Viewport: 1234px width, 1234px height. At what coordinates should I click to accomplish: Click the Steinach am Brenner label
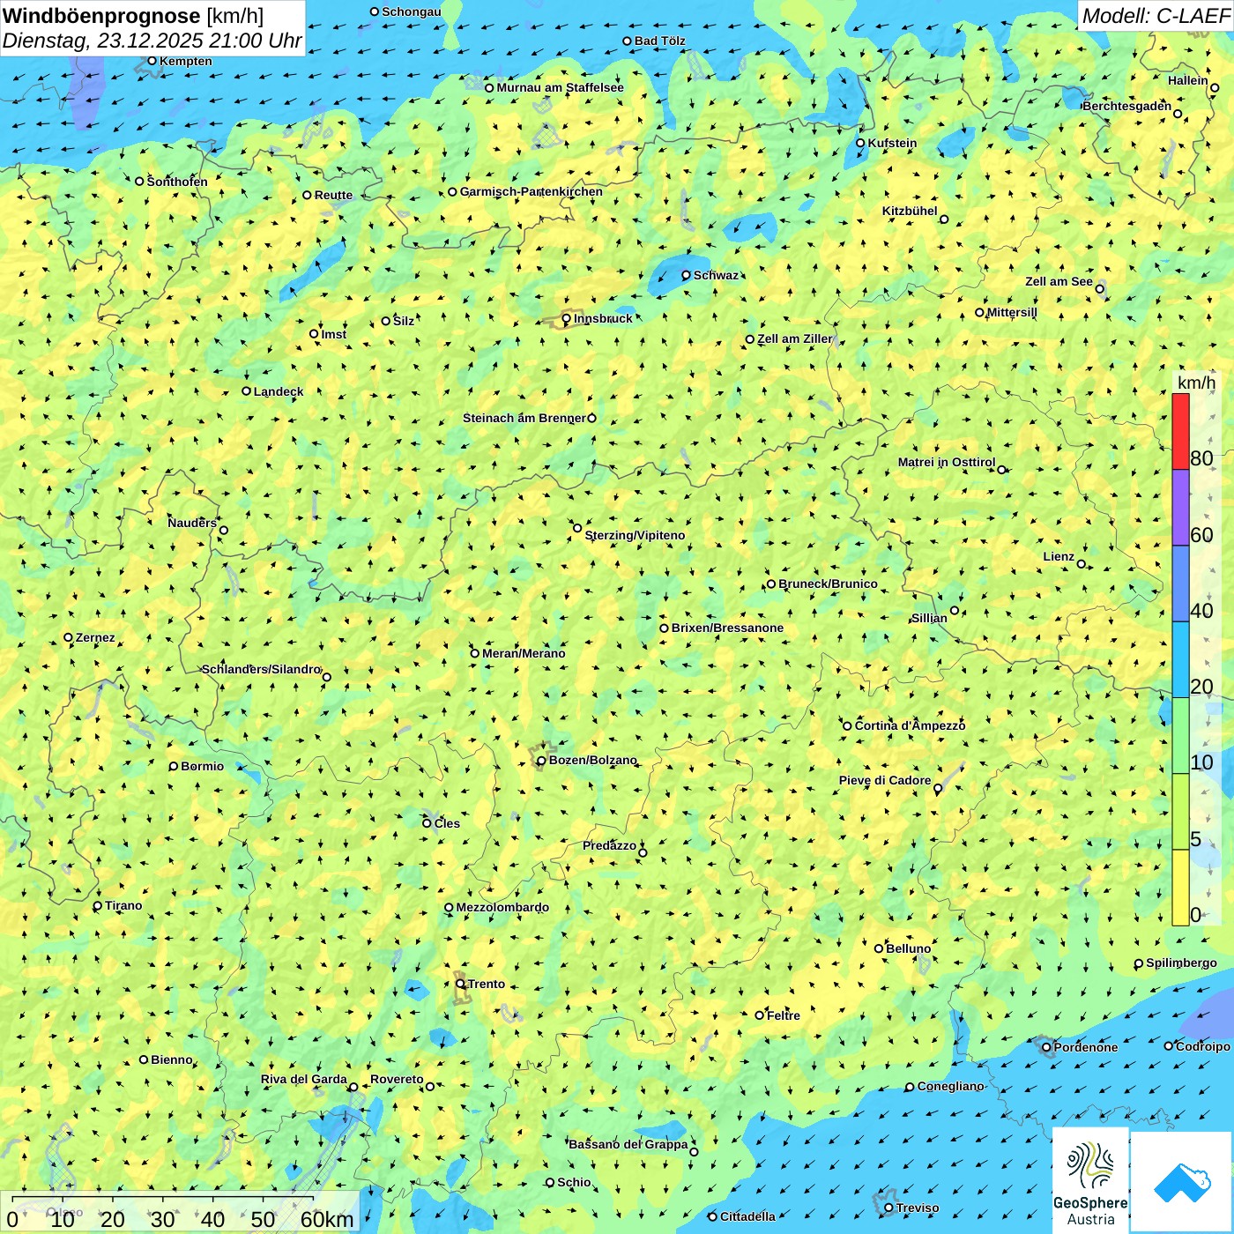tap(524, 418)
